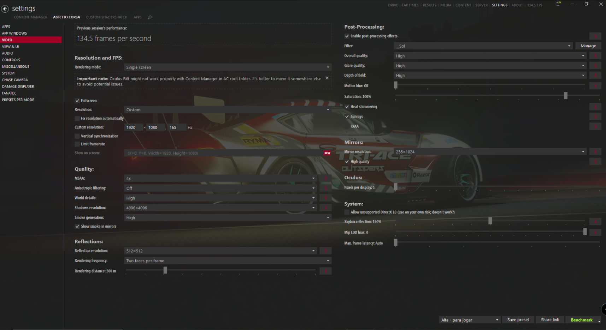Toggle Show smoke in mirrors
The height and width of the screenshot is (330, 606).
tap(77, 226)
